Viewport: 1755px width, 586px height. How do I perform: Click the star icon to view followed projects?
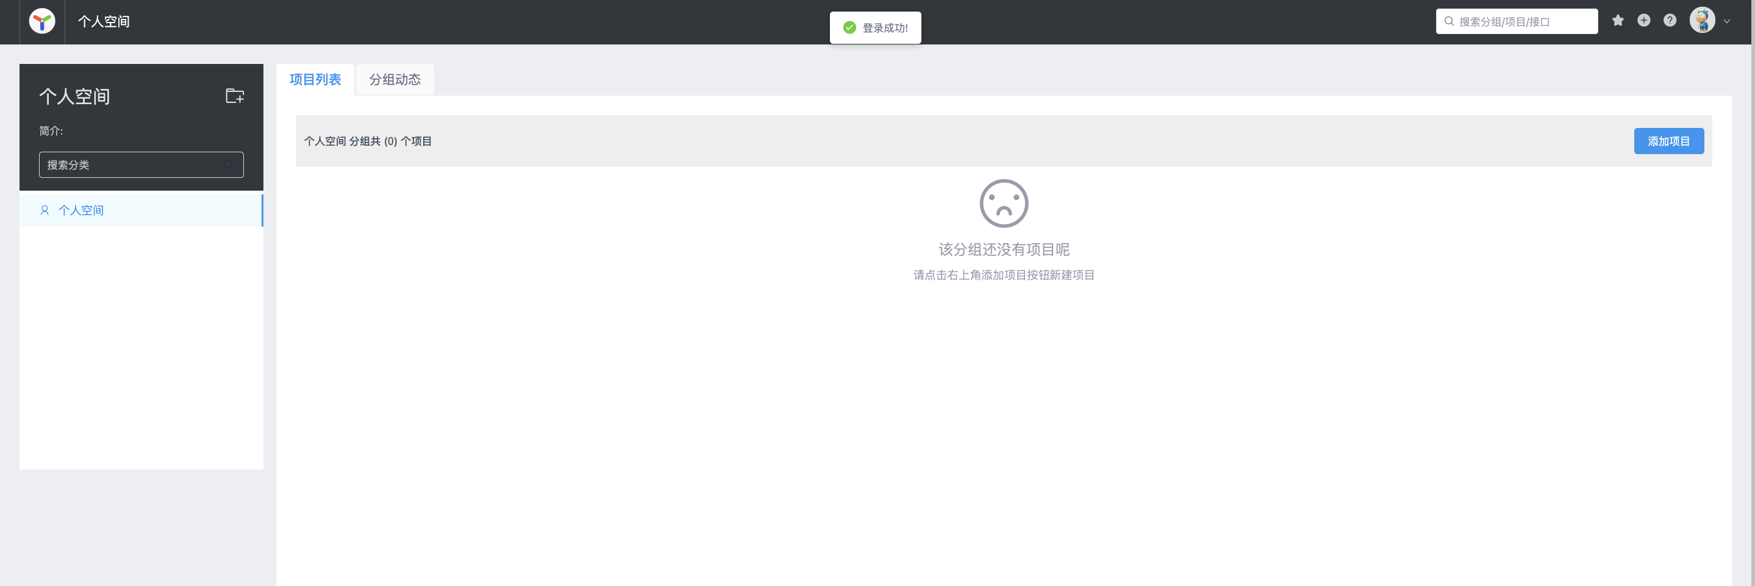pyautogui.click(x=1618, y=21)
